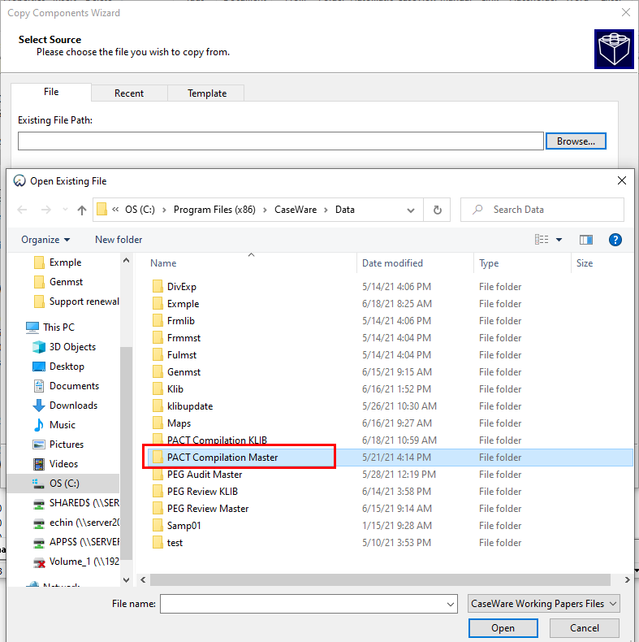Expand the file type filter dropdown

tap(543, 604)
